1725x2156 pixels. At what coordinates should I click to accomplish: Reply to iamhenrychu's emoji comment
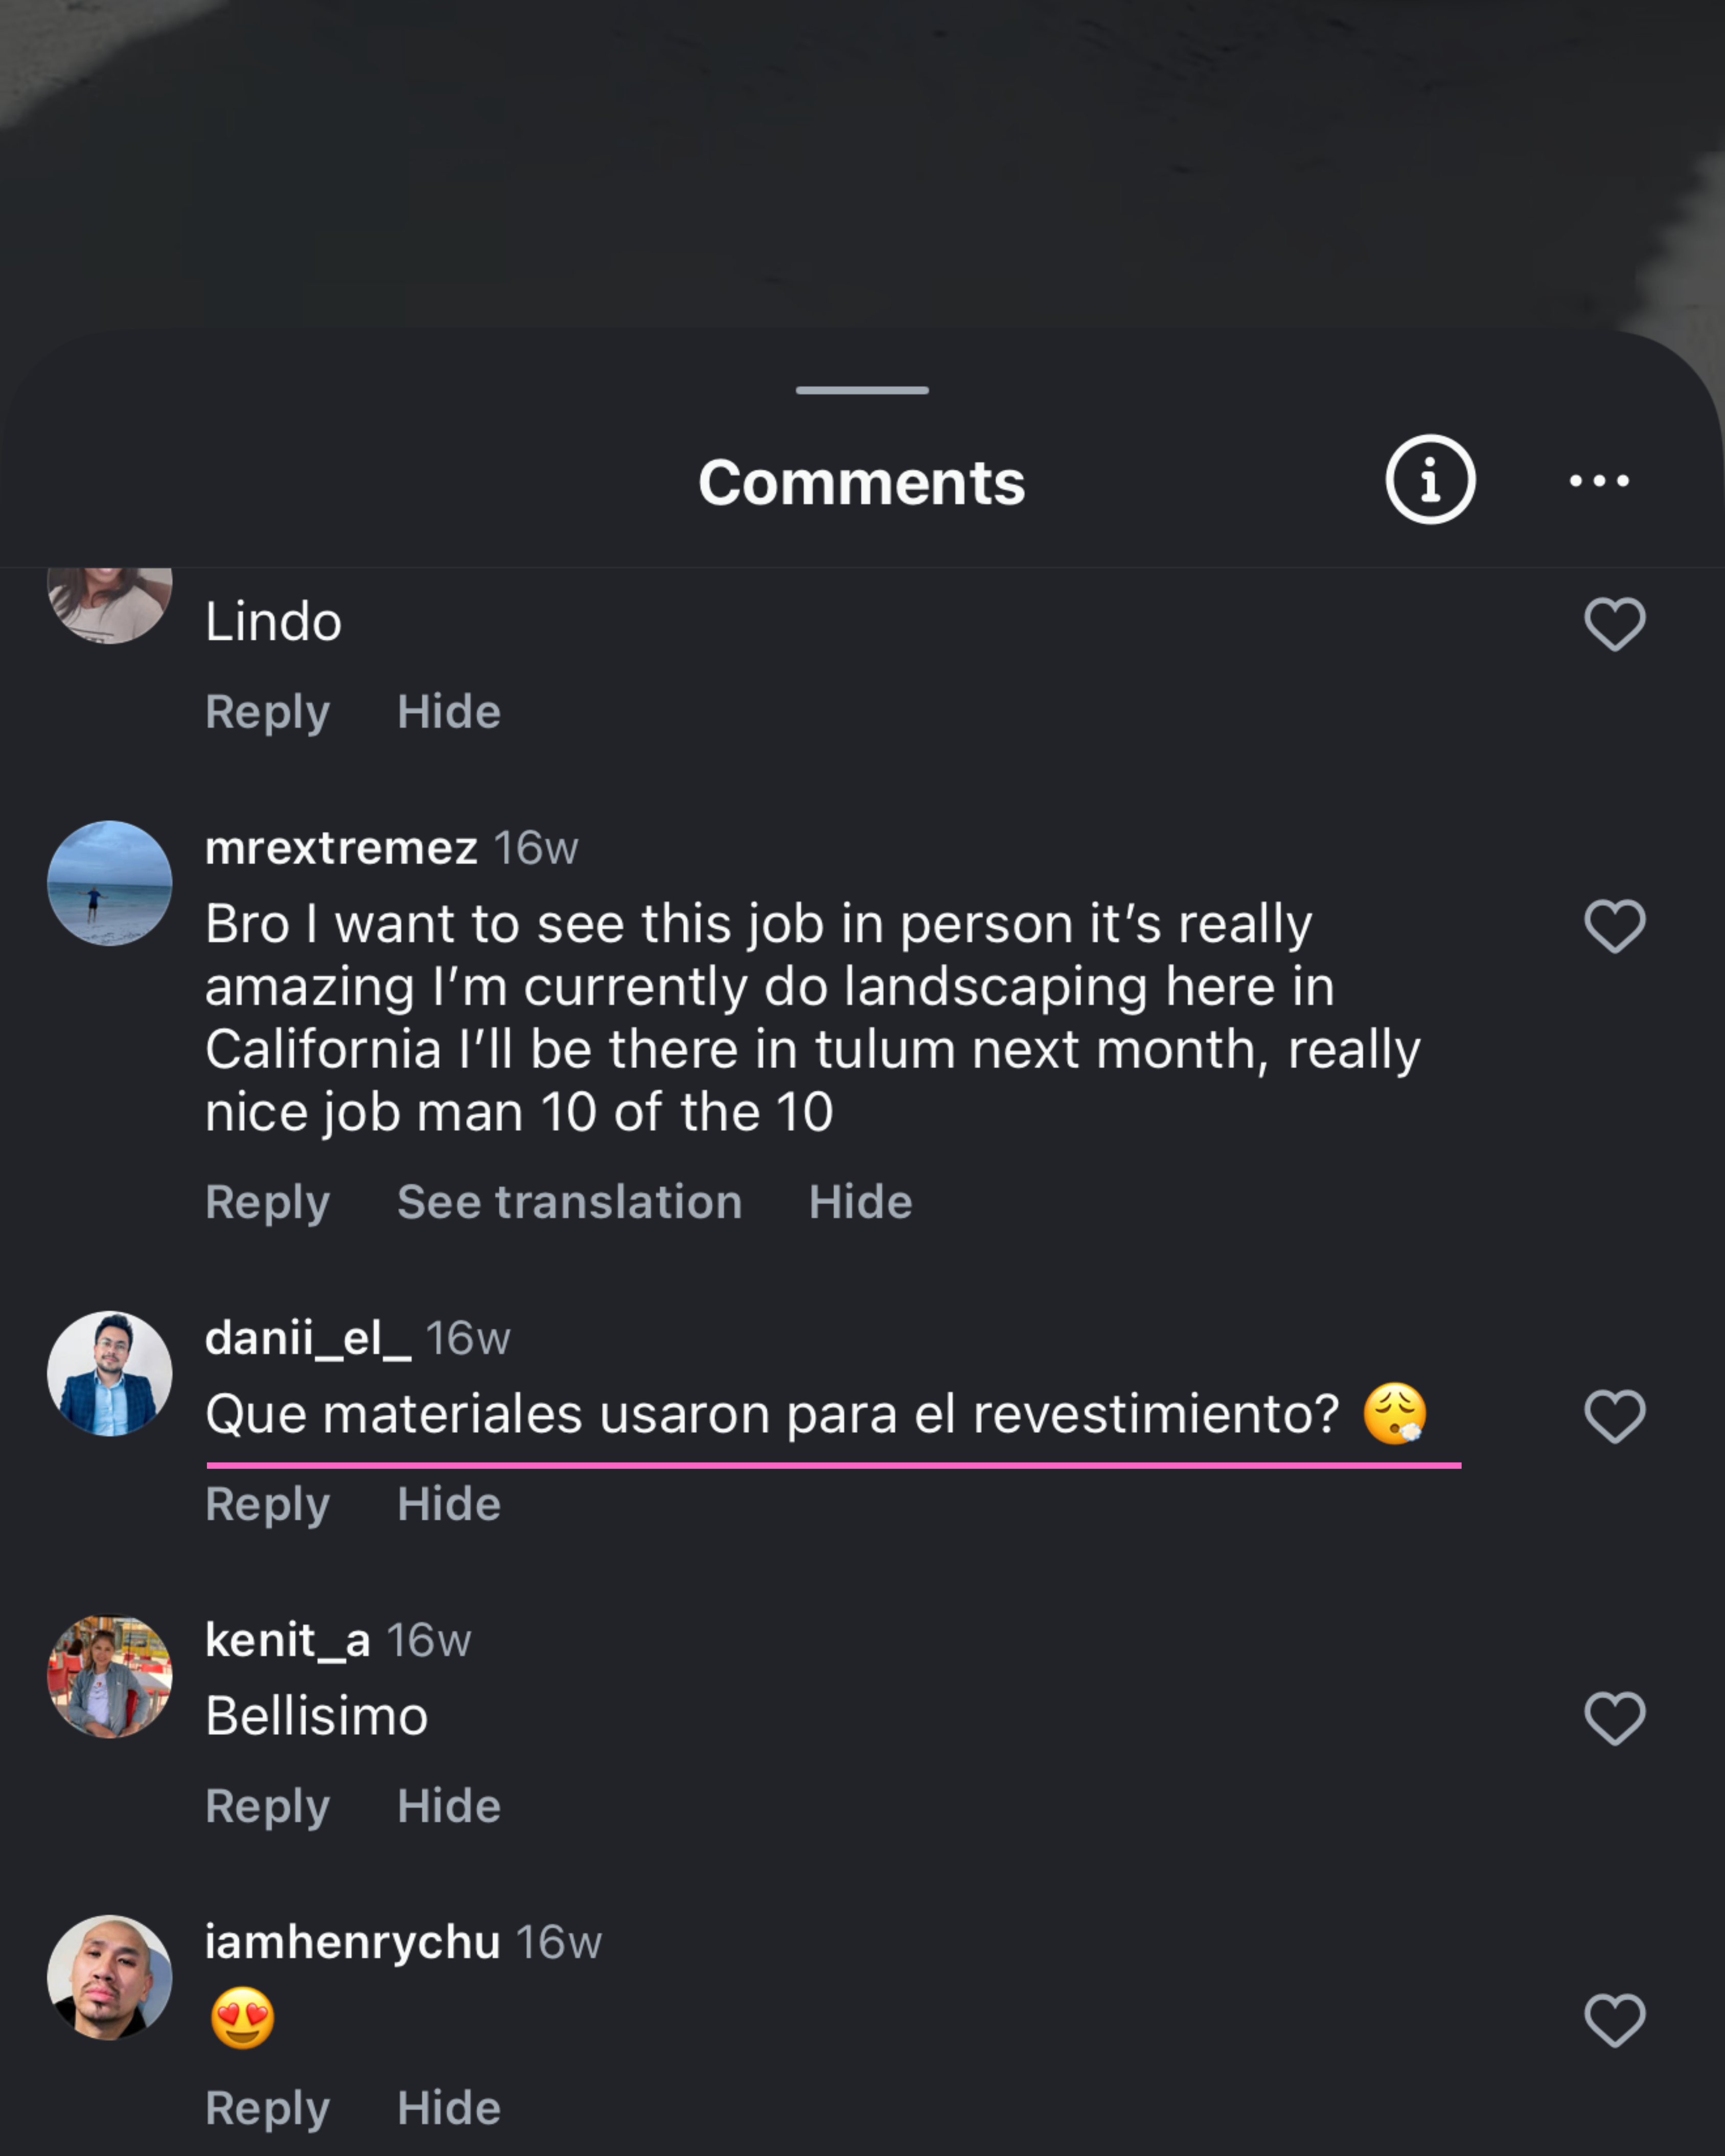click(267, 2108)
